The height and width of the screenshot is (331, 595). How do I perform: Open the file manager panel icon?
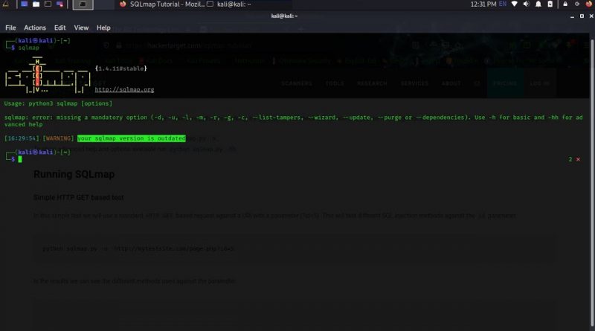[x=36, y=4]
